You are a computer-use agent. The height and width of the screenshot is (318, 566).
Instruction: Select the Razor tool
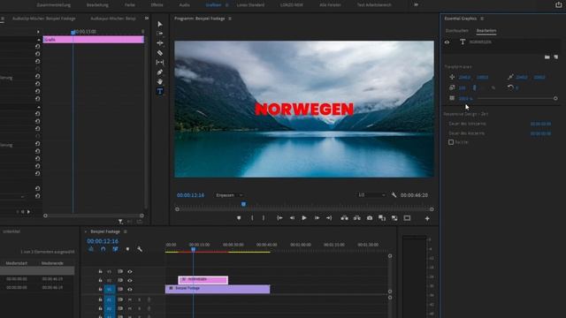pyautogui.click(x=160, y=53)
